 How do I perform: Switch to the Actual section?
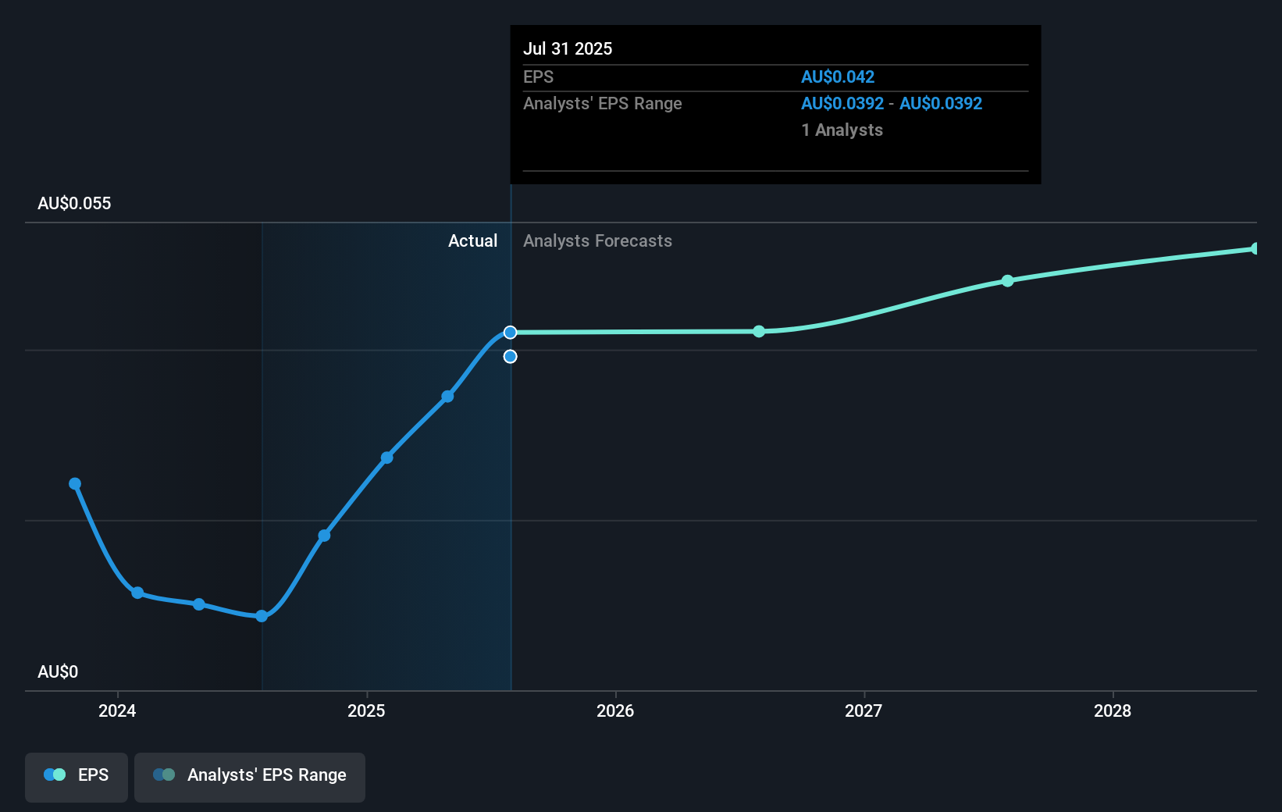click(473, 240)
